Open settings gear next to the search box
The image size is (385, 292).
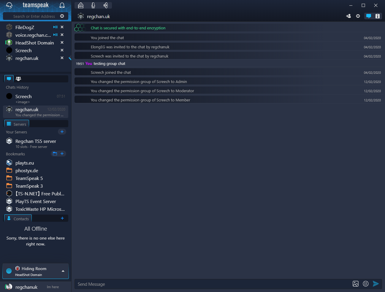click(x=62, y=16)
